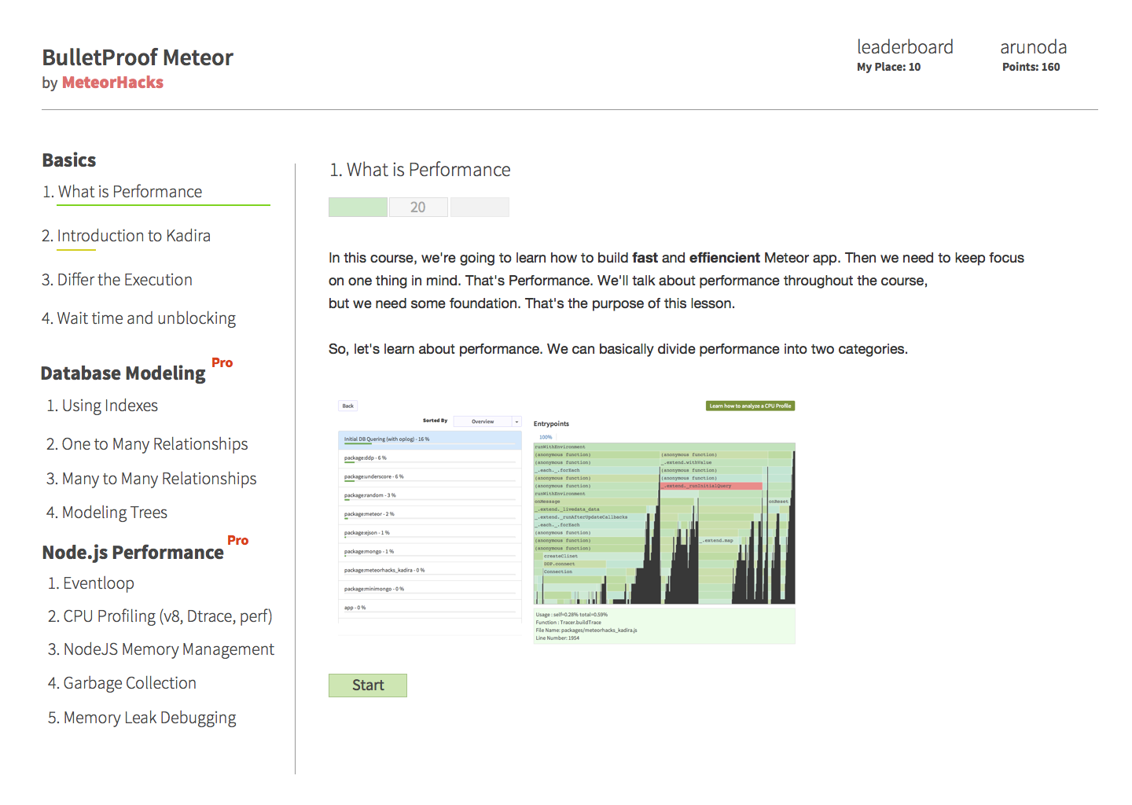Select the package:meteor - 2 % row
Viewport: 1132px width, 805px height.
430,514
